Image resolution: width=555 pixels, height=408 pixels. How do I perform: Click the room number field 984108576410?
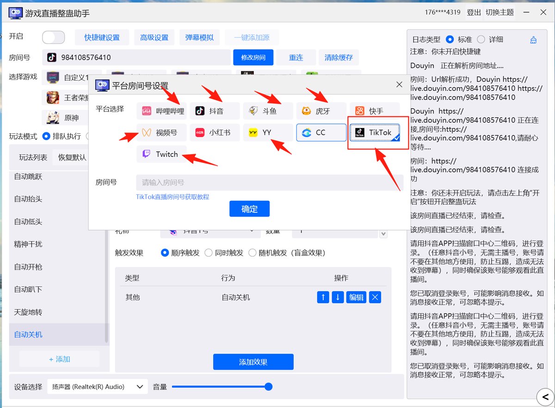click(x=136, y=57)
